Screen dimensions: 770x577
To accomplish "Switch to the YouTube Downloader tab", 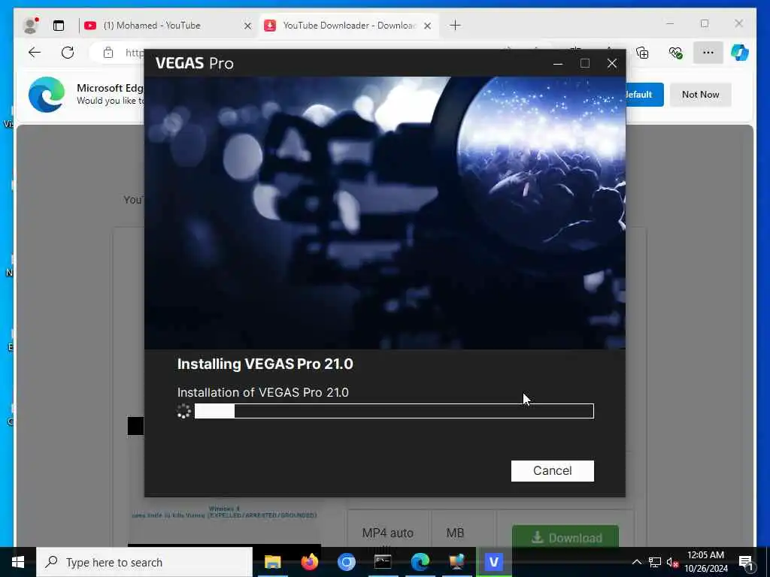I will tap(349, 26).
